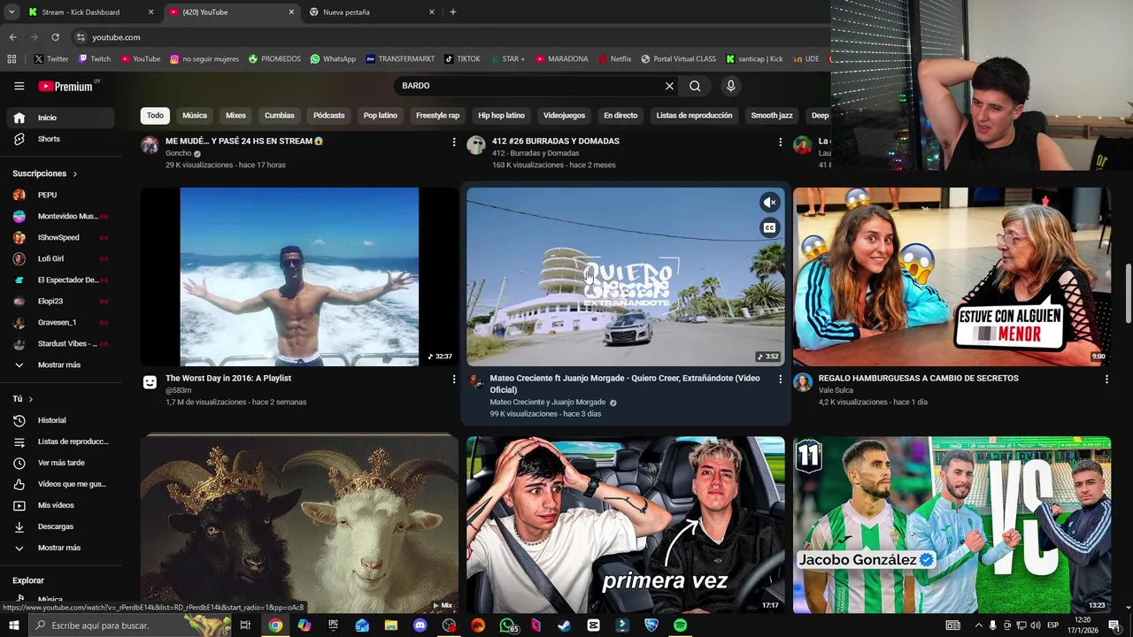Open Descargas in sidebar

60,526
